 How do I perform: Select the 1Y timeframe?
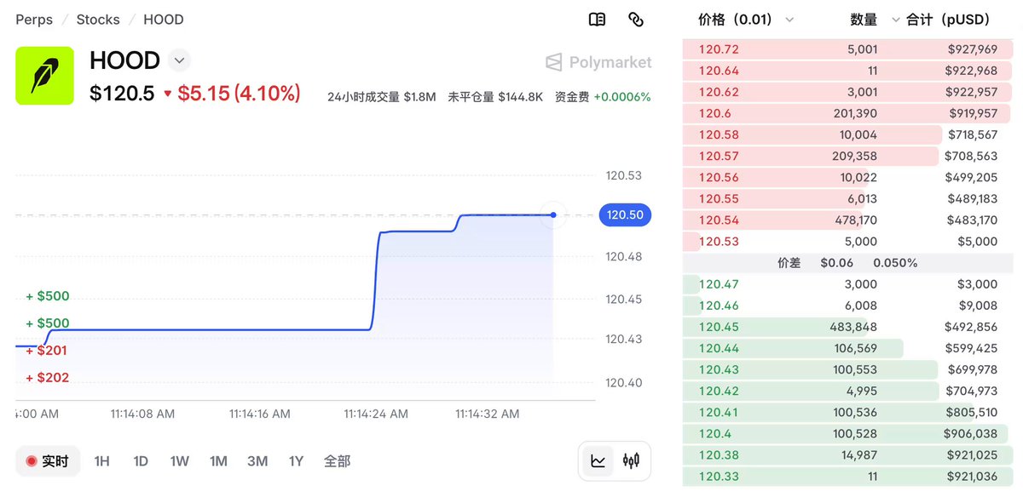296,461
